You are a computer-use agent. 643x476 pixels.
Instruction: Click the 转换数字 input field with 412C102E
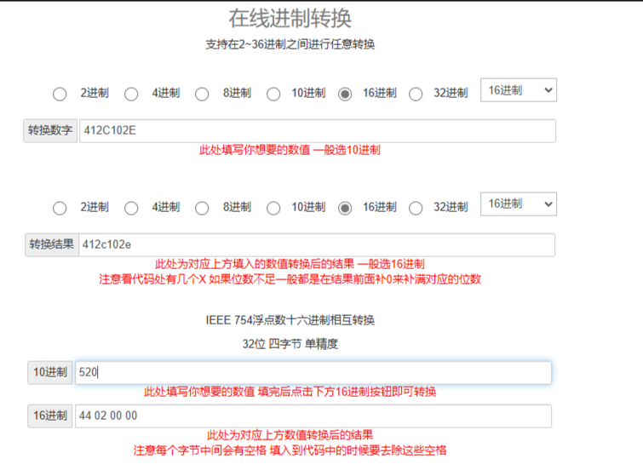pos(317,131)
